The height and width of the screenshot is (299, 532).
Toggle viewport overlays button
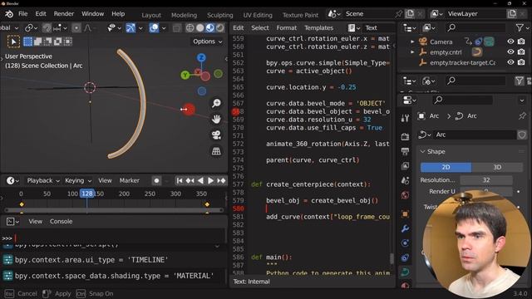click(x=154, y=27)
